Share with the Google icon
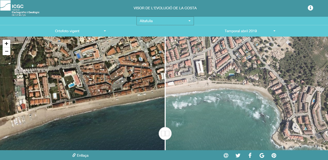 (262, 155)
